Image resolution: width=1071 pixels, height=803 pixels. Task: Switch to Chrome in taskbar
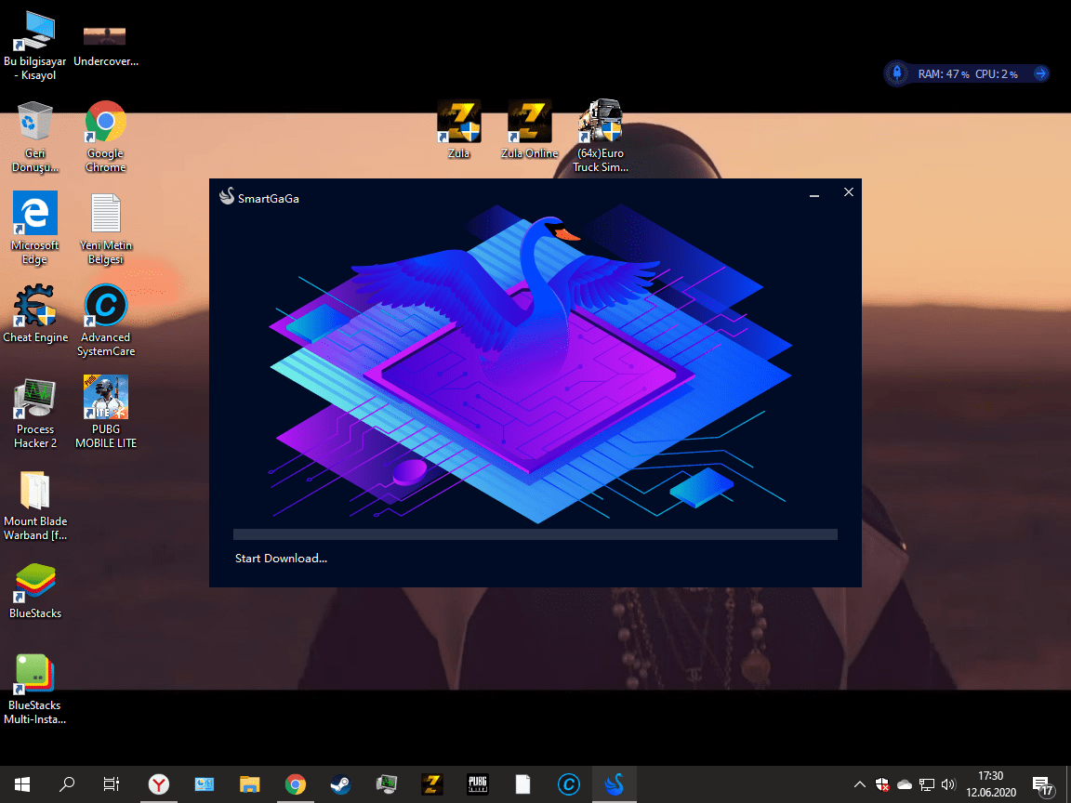pyautogui.click(x=295, y=784)
